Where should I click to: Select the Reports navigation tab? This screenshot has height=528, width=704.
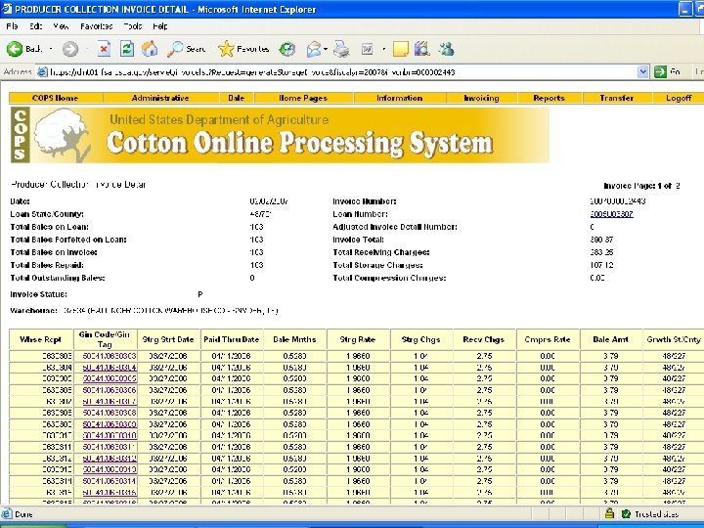549,98
